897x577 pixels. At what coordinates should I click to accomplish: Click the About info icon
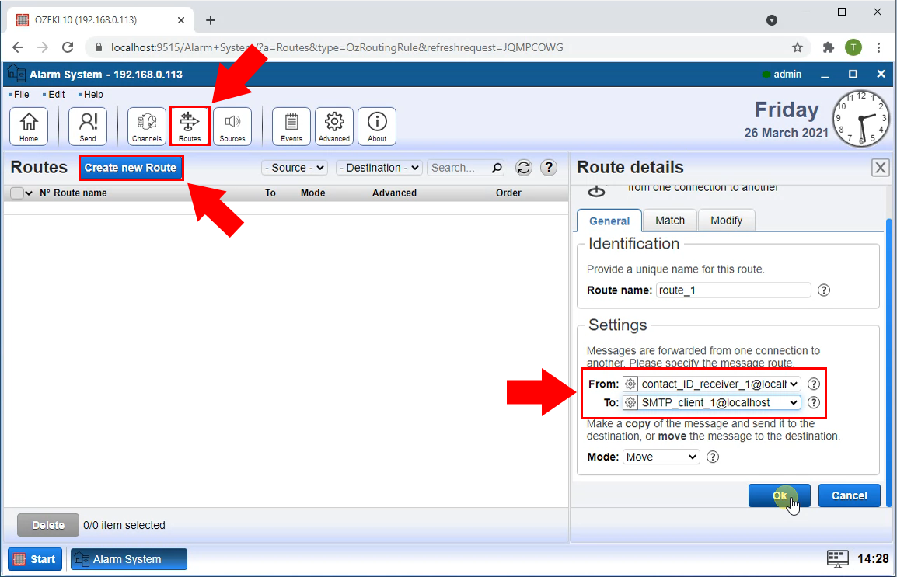[x=377, y=126]
